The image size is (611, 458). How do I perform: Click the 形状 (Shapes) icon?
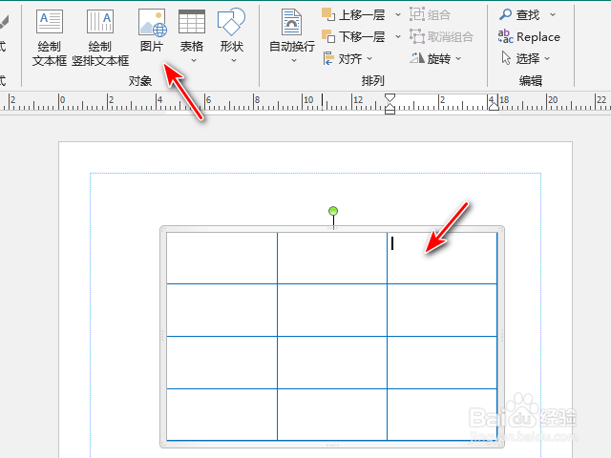point(231,21)
